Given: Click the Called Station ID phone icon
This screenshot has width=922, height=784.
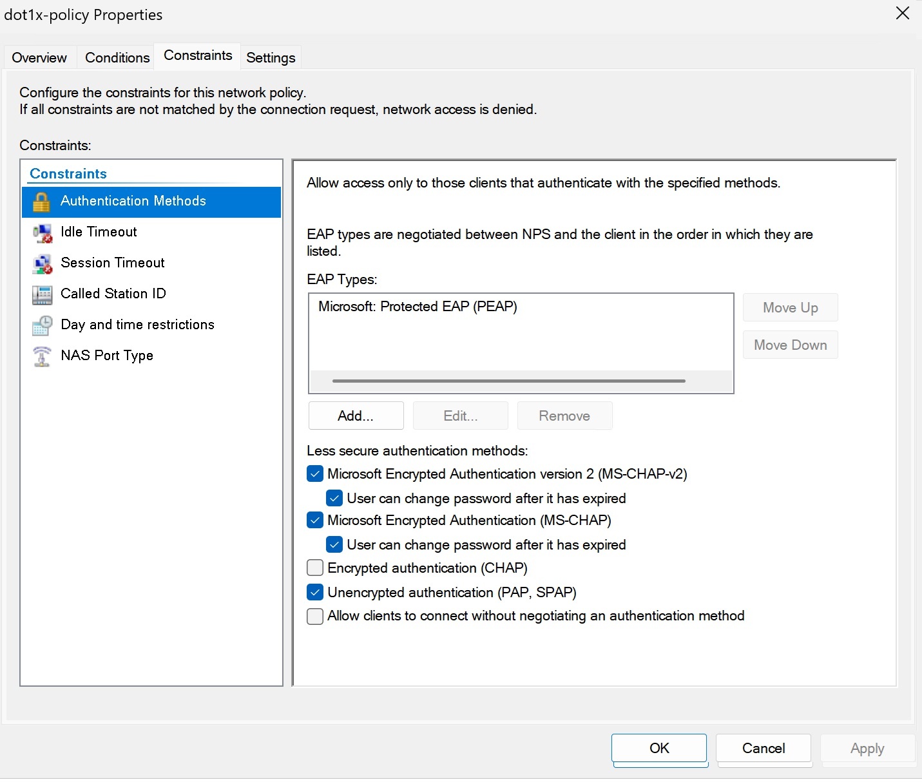Looking at the screenshot, I should tap(42, 294).
